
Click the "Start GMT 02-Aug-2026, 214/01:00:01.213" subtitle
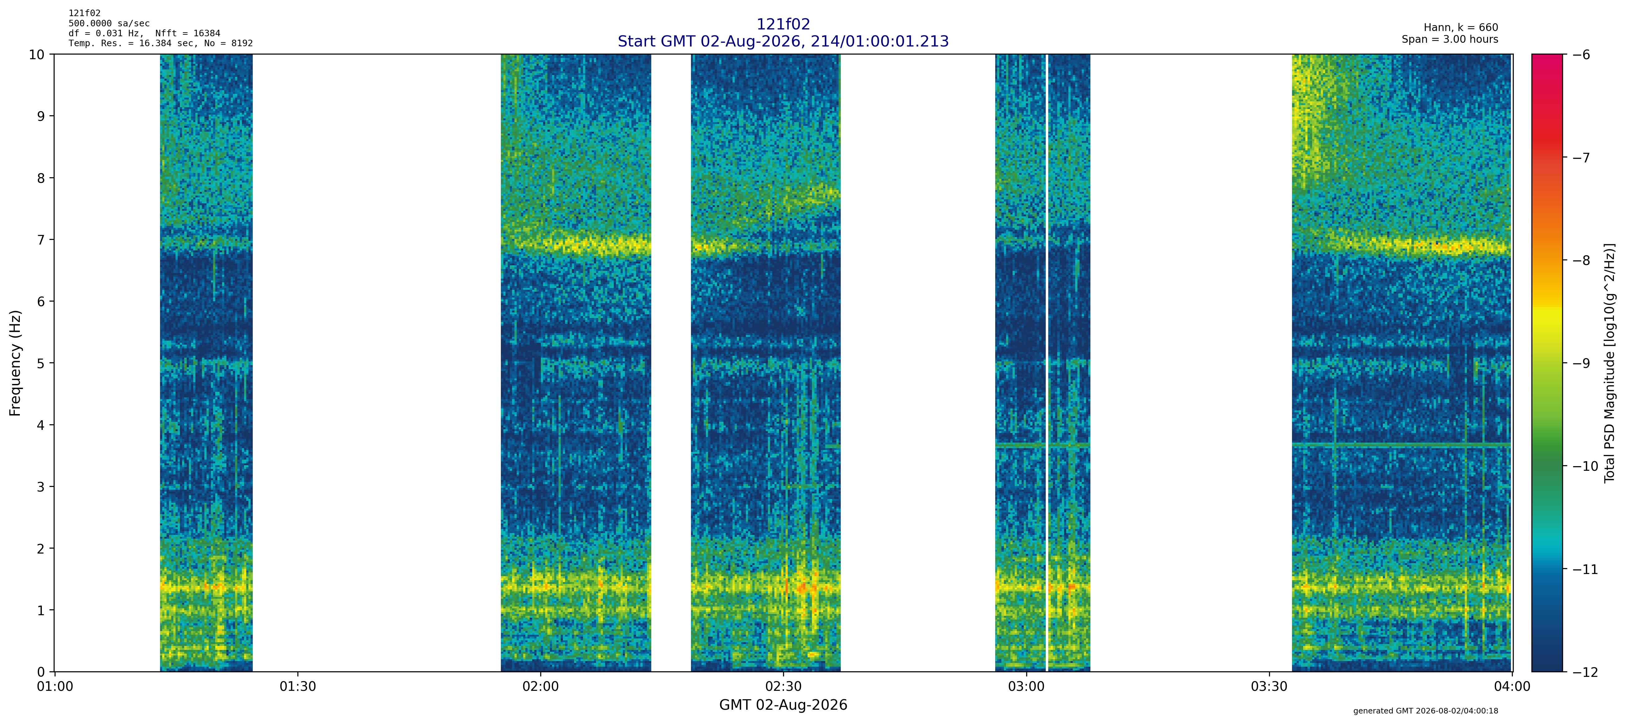tap(783, 42)
